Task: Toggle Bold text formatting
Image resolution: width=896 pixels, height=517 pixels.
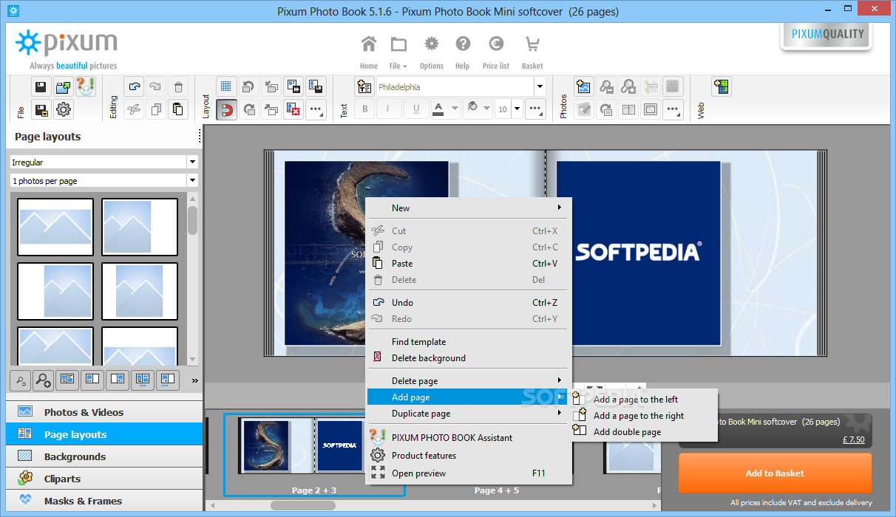Action: click(364, 109)
